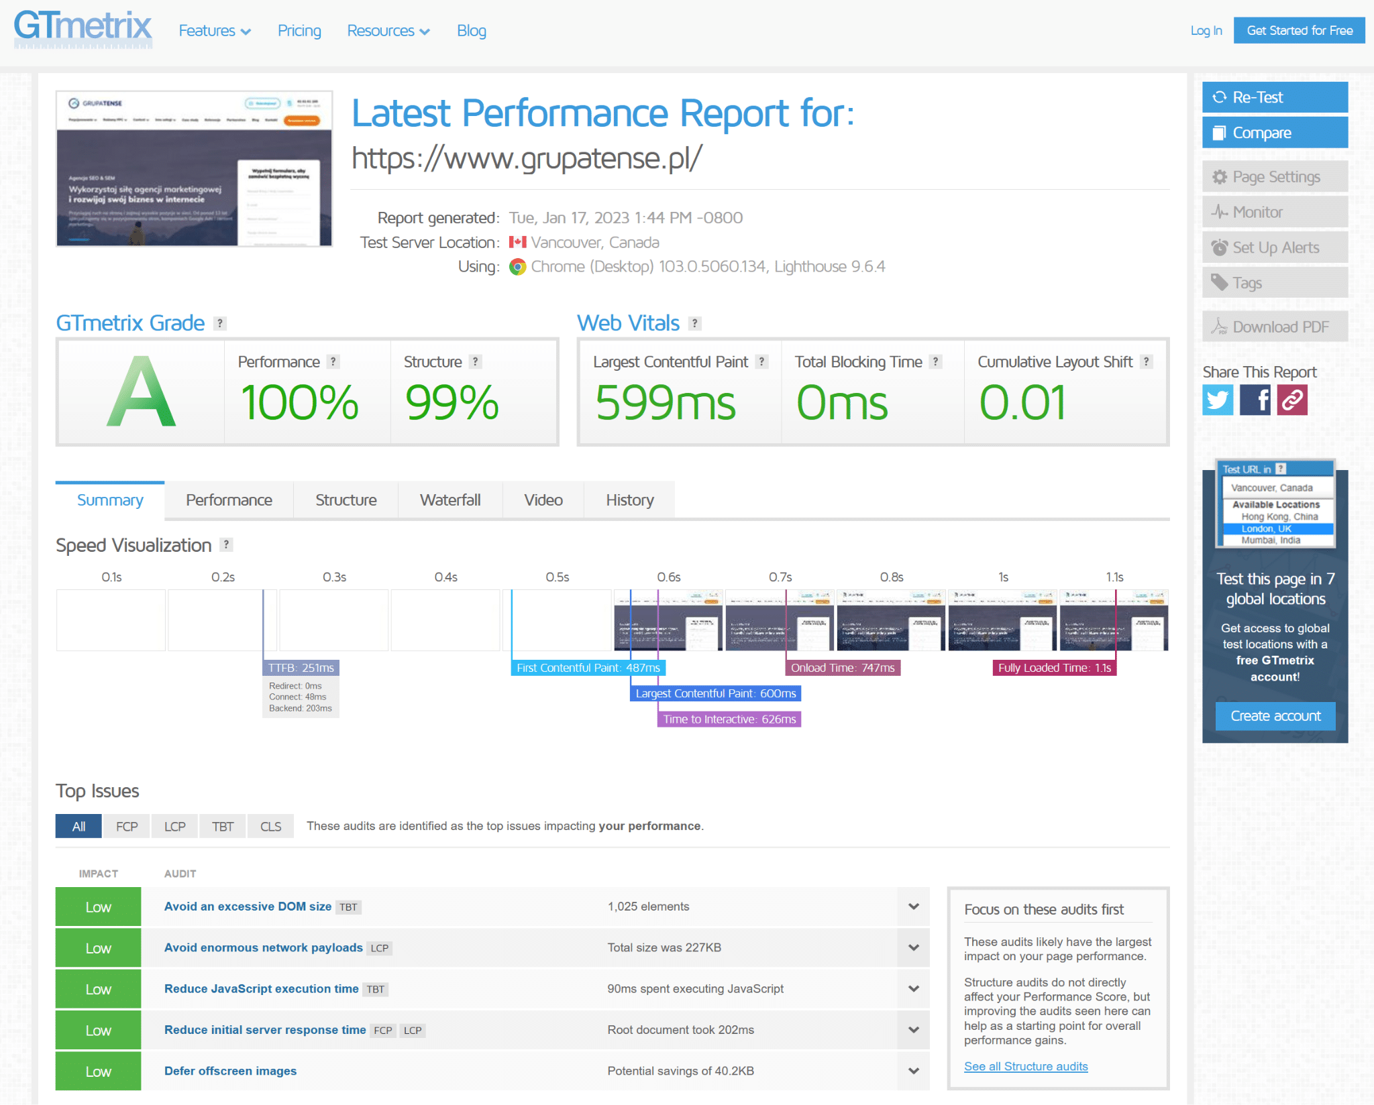Open GTmetrix Grade help question mark
The height and width of the screenshot is (1105, 1374).
pos(219,324)
